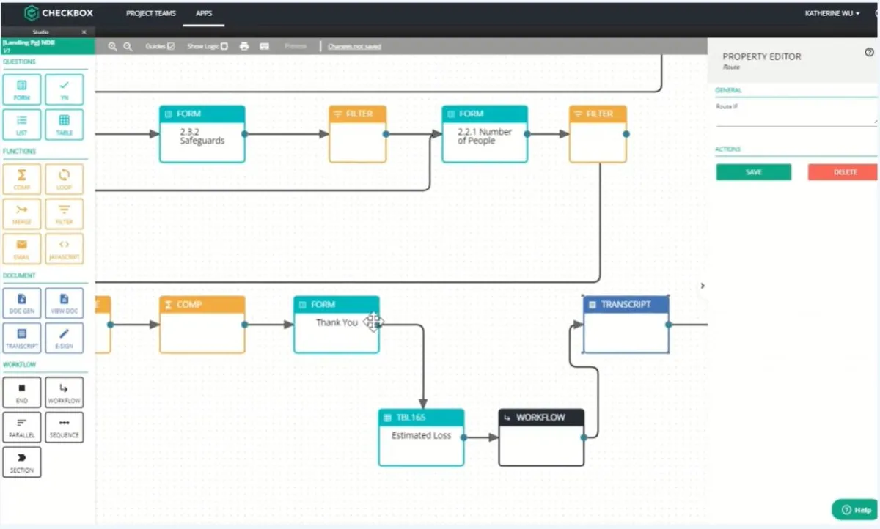Click the green Save button

(754, 172)
